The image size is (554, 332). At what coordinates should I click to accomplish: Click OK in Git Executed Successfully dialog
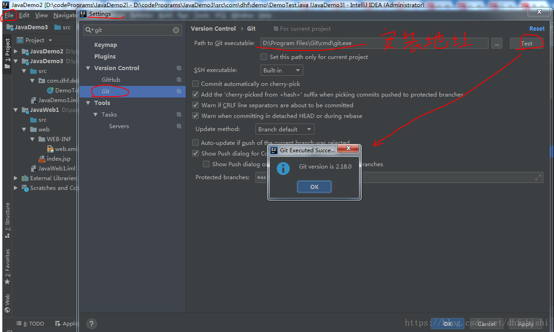314,187
